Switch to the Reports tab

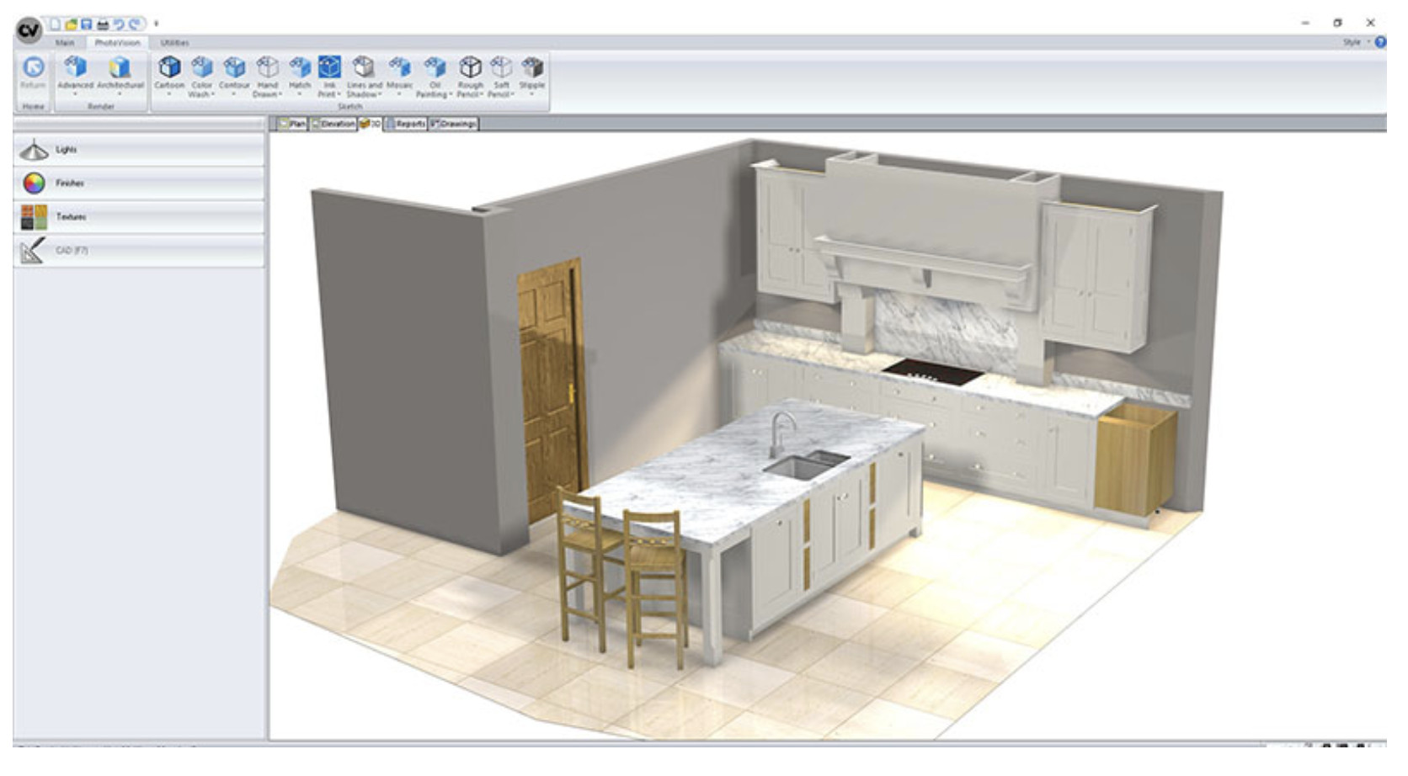tap(406, 124)
